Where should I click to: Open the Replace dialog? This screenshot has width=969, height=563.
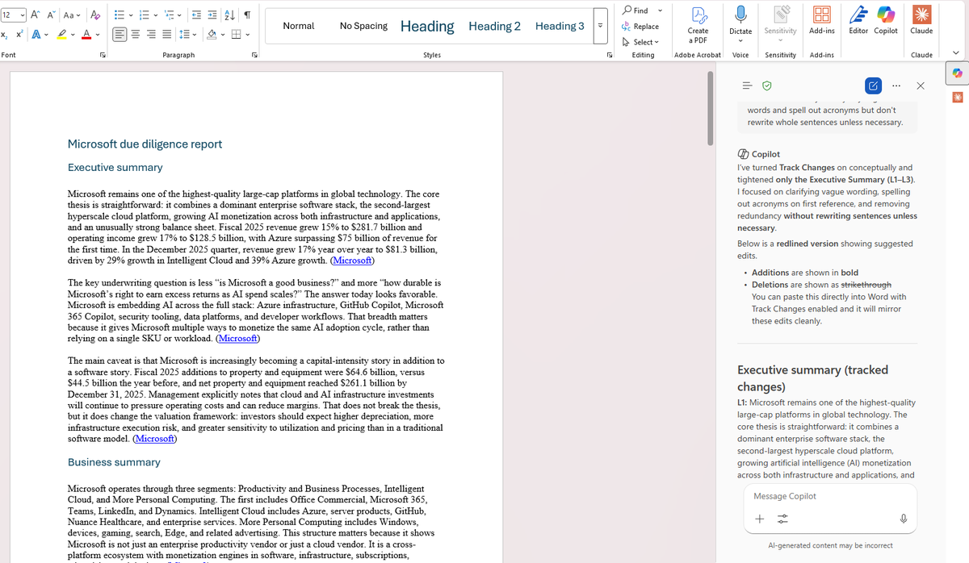tap(640, 27)
